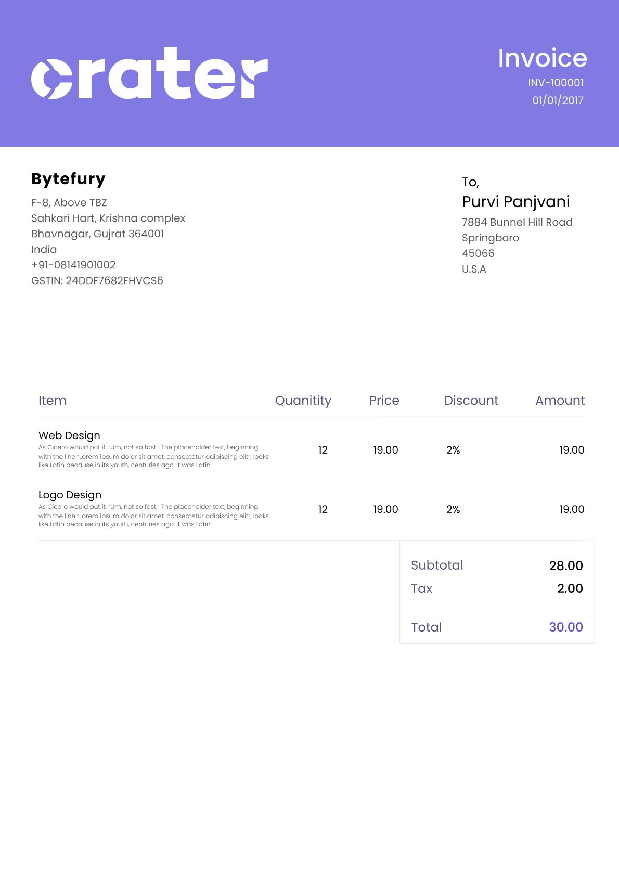Click the invoice date 01/01/2017
This screenshot has height=876, width=619.
pyautogui.click(x=558, y=100)
